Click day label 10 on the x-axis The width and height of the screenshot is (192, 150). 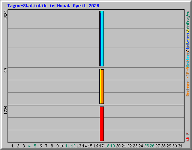(x=62, y=146)
